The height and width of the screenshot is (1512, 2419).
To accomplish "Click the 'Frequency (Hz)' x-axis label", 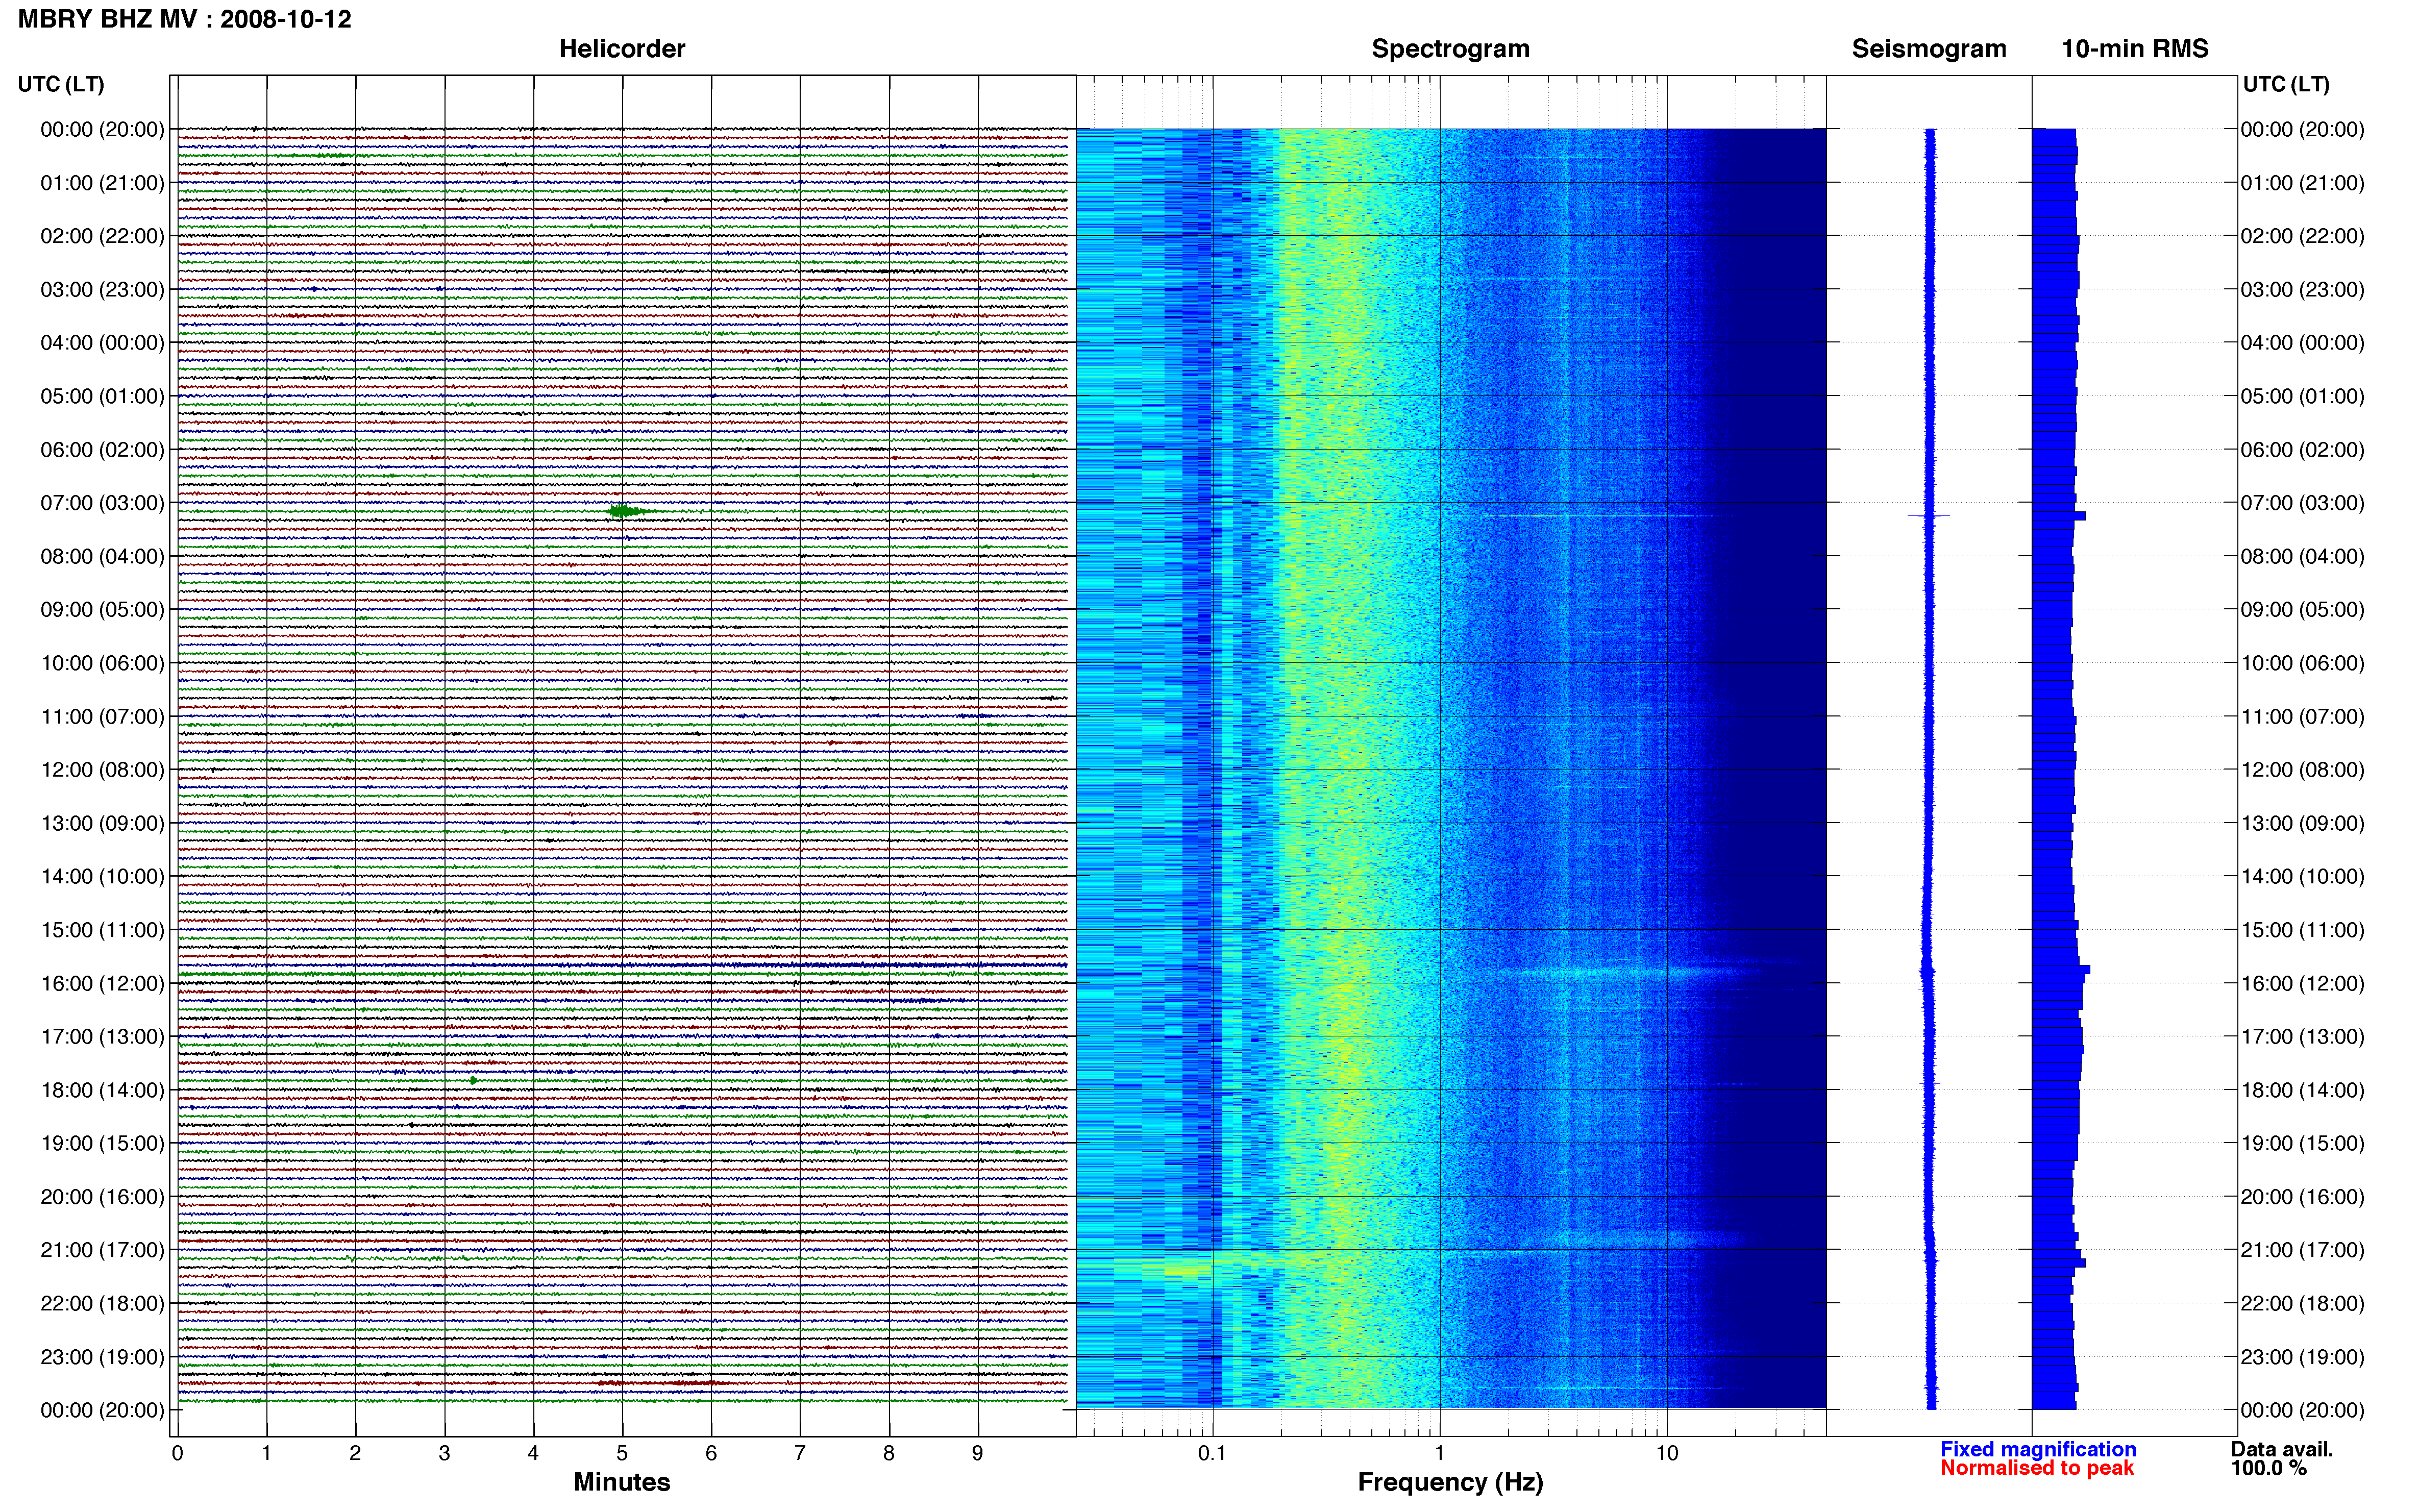I will click(1450, 1482).
